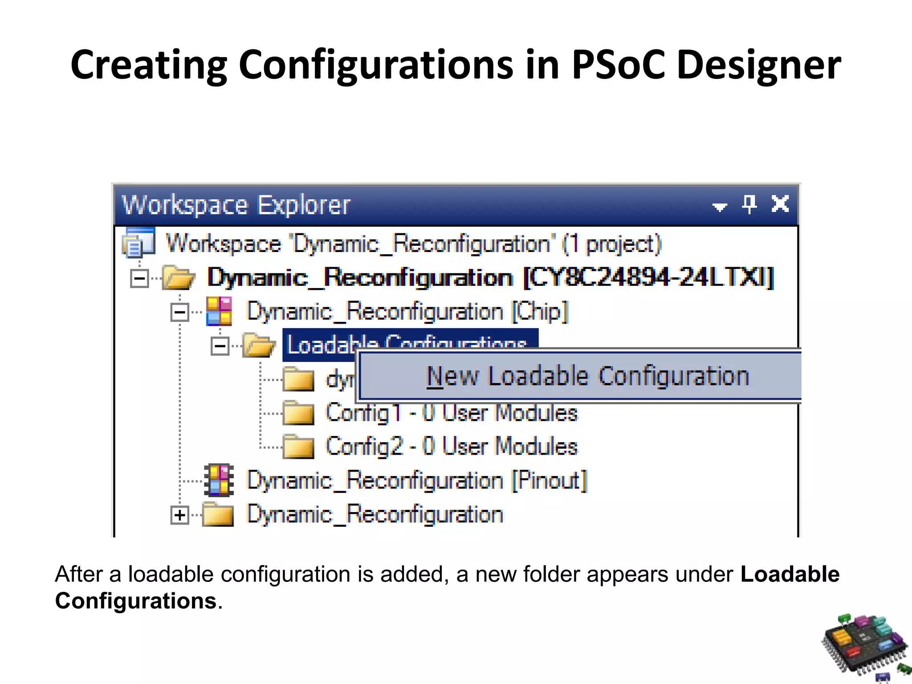
Task: Click the partially hidden folder icon above Config1
Action: point(298,379)
